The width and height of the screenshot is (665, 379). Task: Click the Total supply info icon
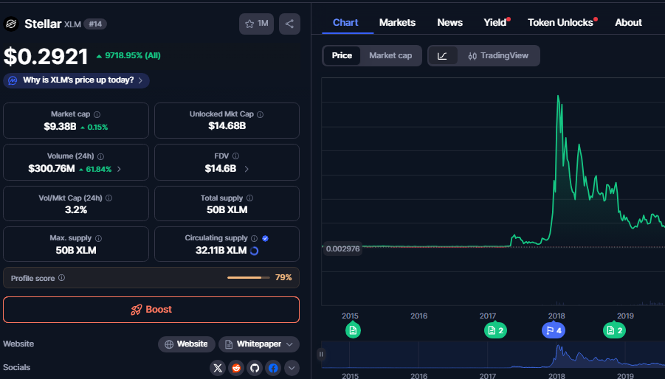[249, 198]
